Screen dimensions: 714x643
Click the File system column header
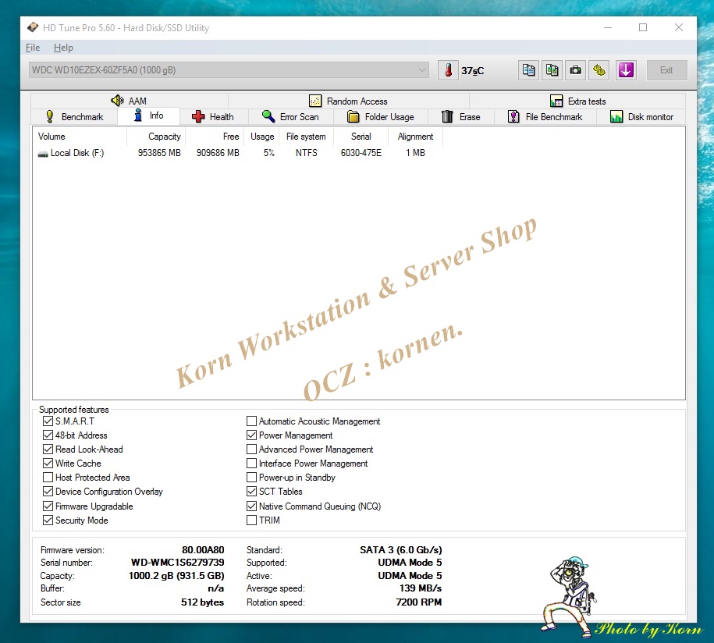[307, 137]
